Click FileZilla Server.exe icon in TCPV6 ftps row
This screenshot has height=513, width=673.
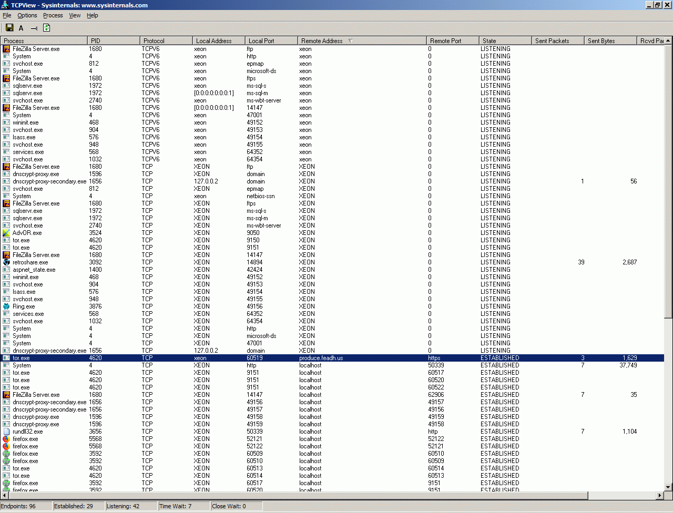pyautogui.click(x=6, y=78)
